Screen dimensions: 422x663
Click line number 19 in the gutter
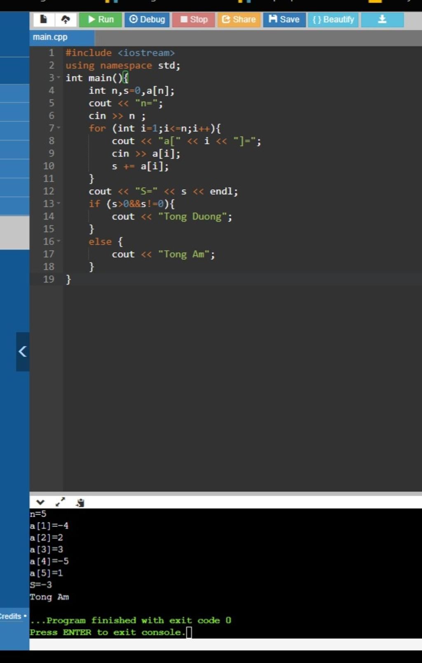tap(49, 279)
